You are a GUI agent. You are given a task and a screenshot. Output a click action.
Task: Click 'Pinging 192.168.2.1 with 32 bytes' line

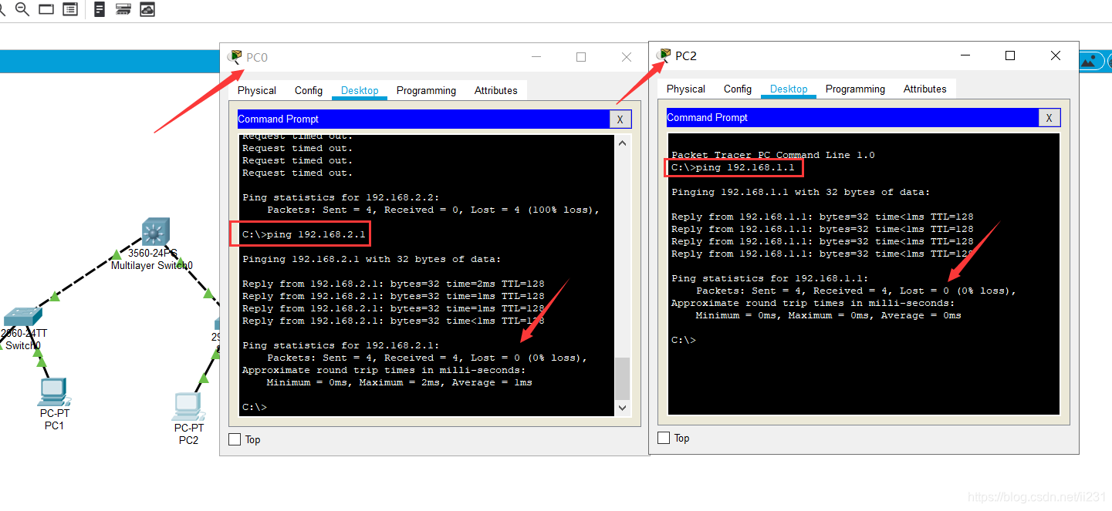(x=372, y=259)
